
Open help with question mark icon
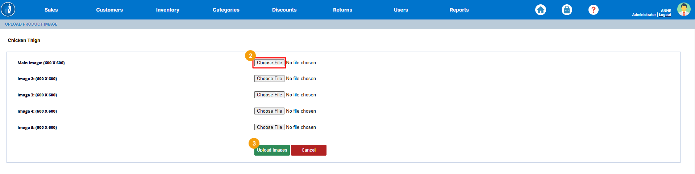click(x=593, y=10)
